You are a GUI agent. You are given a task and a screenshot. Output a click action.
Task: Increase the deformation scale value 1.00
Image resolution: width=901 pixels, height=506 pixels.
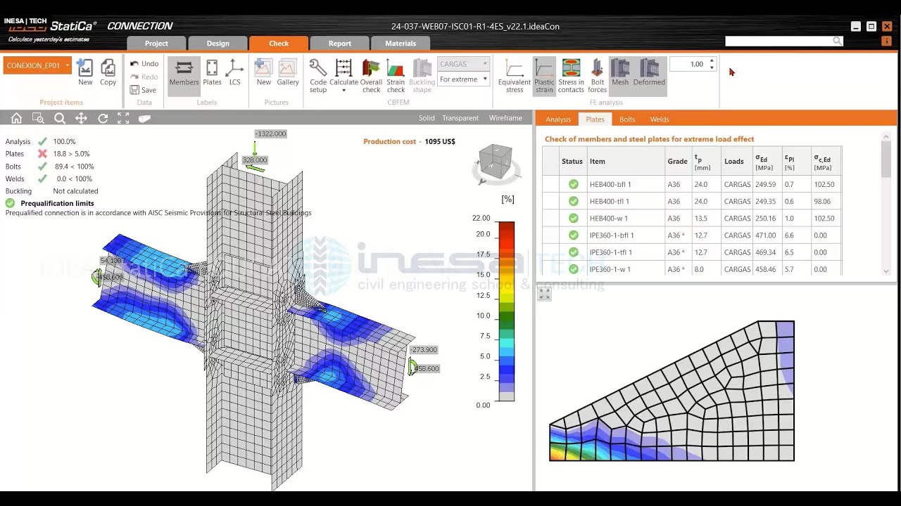tap(712, 60)
